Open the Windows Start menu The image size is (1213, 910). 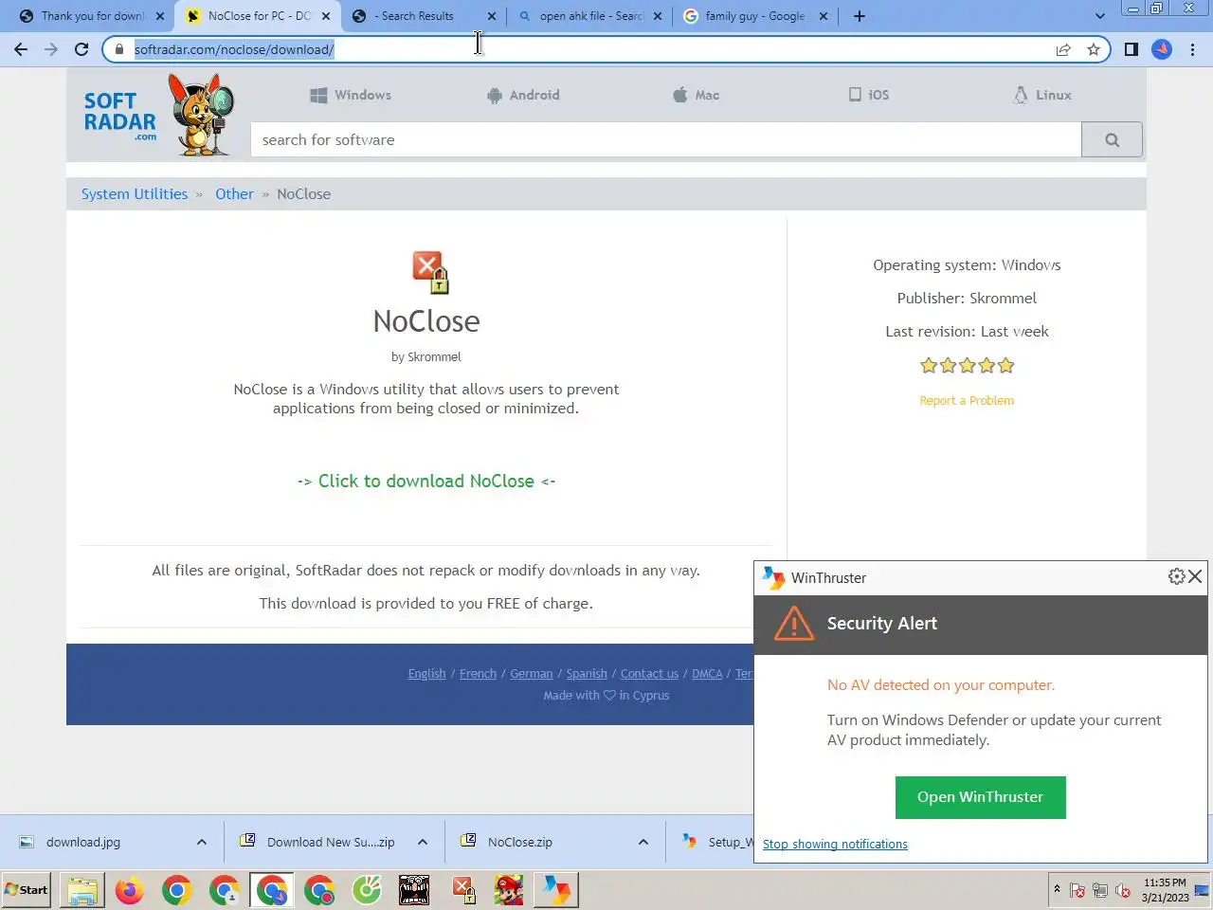[27, 890]
